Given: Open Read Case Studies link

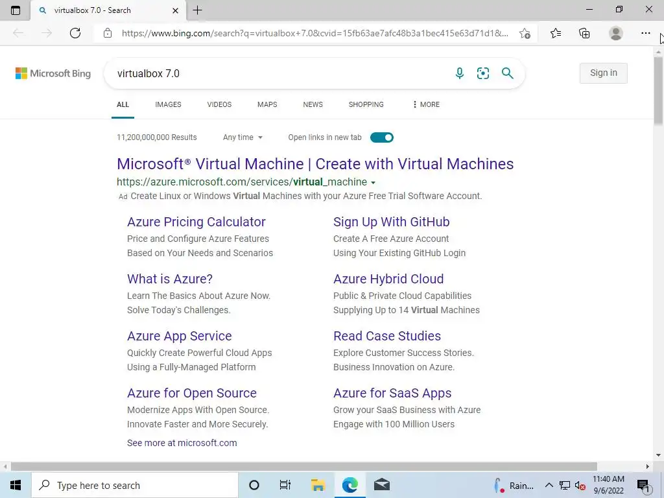Looking at the screenshot, I should click(x=387, y=336).
